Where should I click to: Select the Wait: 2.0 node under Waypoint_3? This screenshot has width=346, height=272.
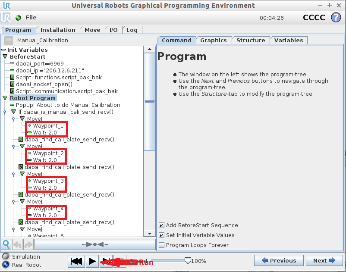click(42, 188)
